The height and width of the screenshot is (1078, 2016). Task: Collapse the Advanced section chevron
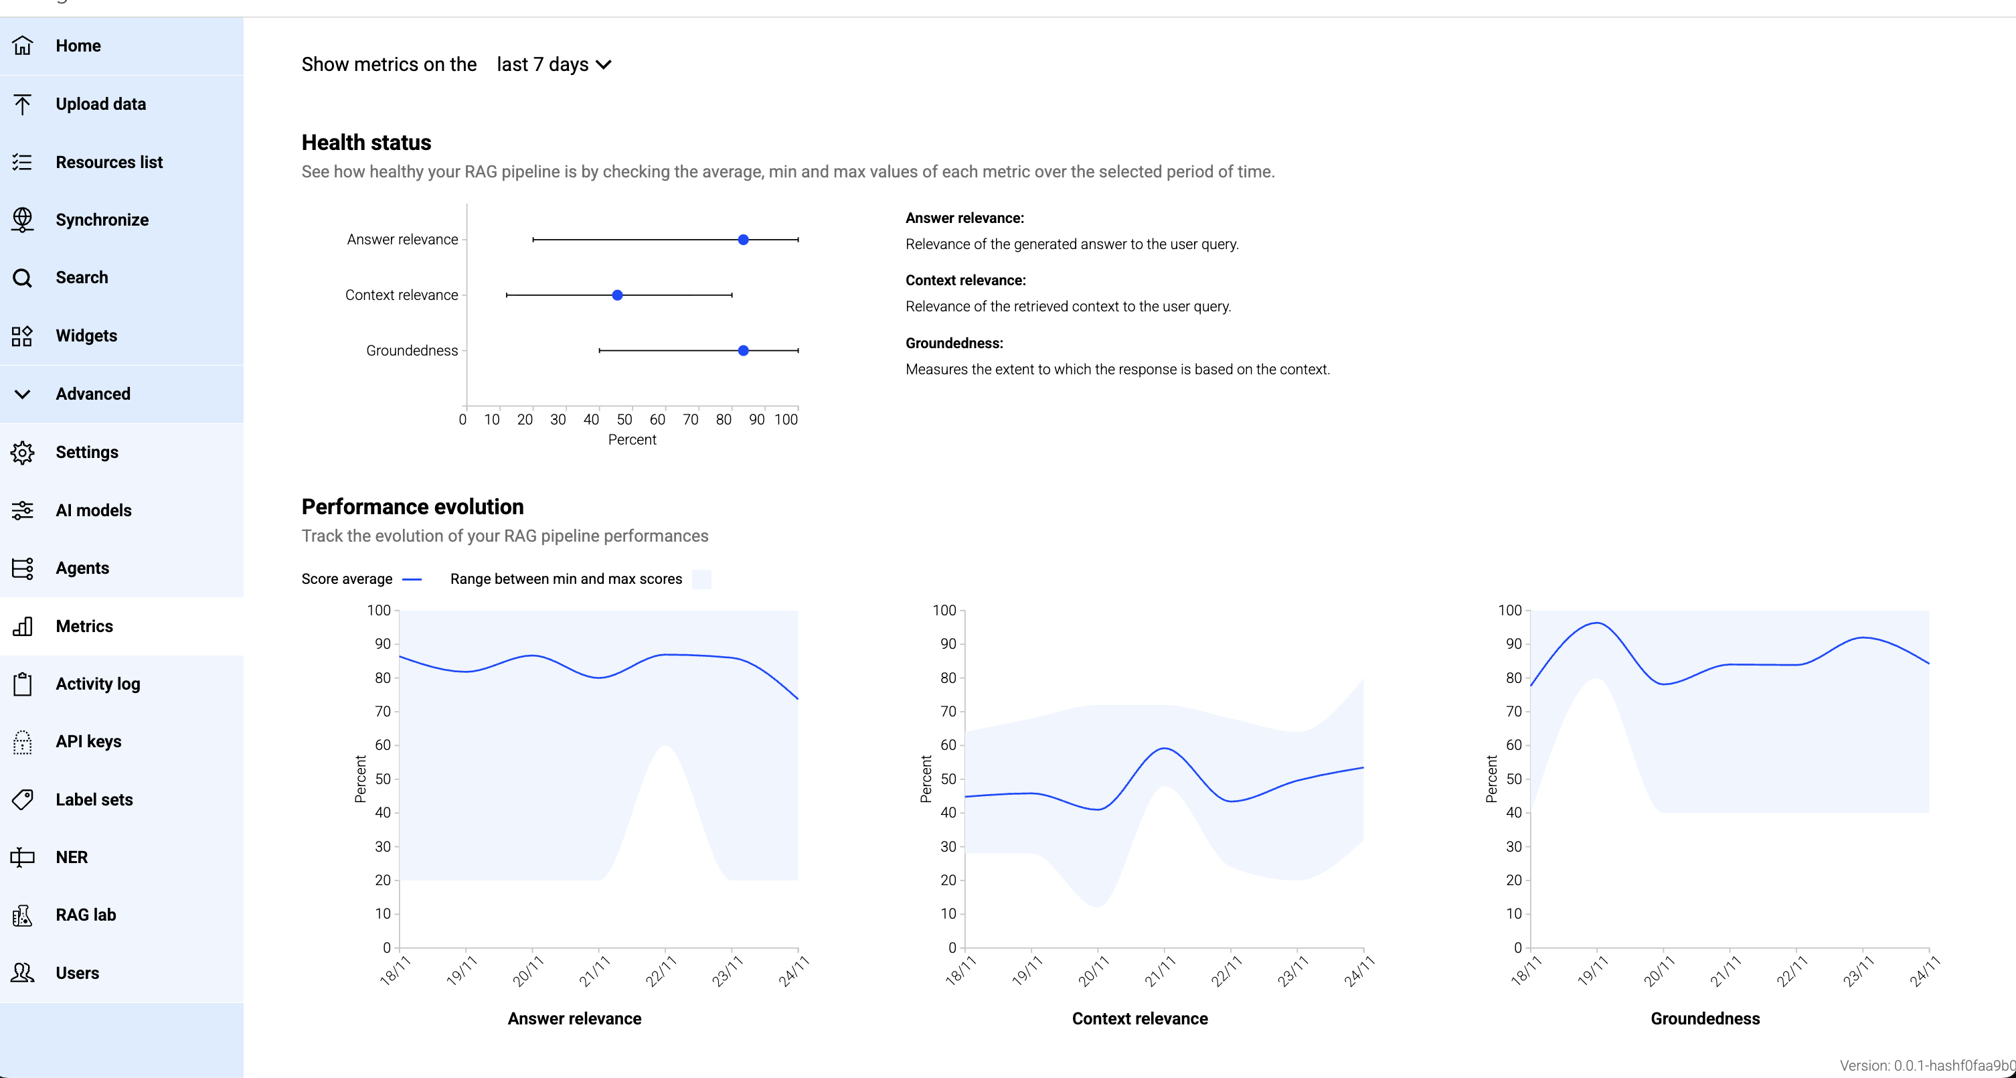23,394
